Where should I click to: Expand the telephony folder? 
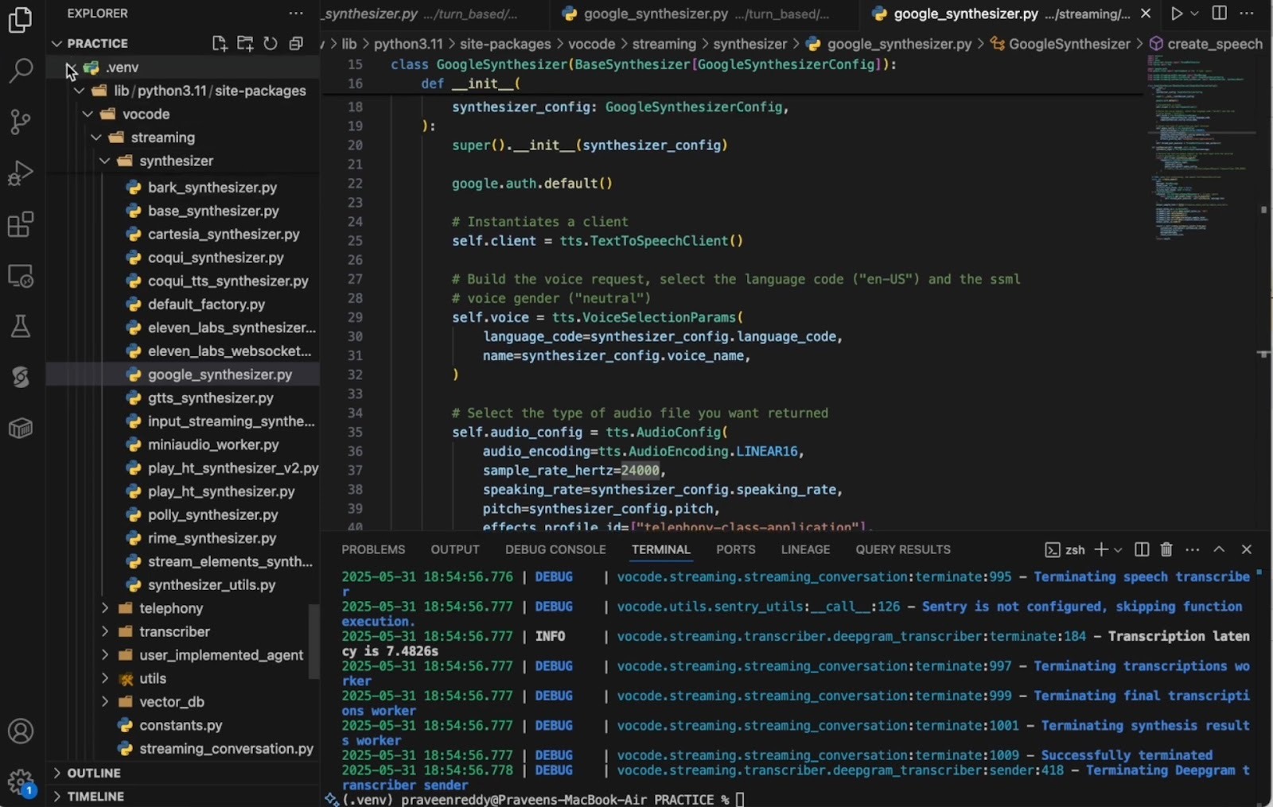click(170, 608)
